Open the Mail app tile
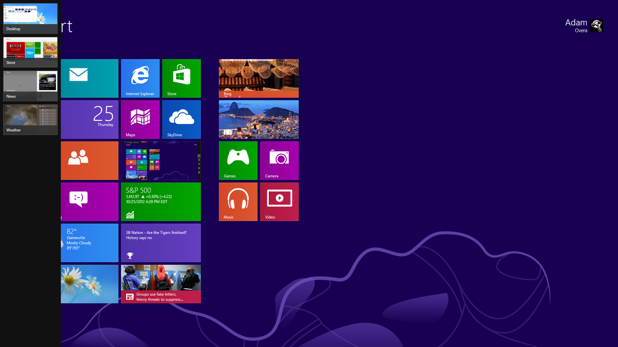Image resolution: width=618 pixels, height=347 pixels. 89,78
